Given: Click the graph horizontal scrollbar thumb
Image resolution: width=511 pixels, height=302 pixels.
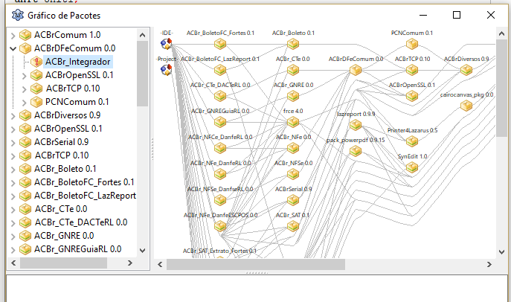Looking at the screenshot, I should tap(256, 264).
